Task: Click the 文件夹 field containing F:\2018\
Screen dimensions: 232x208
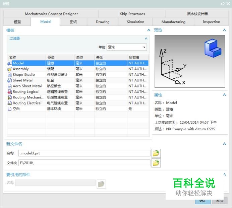Action: [84, 163]
